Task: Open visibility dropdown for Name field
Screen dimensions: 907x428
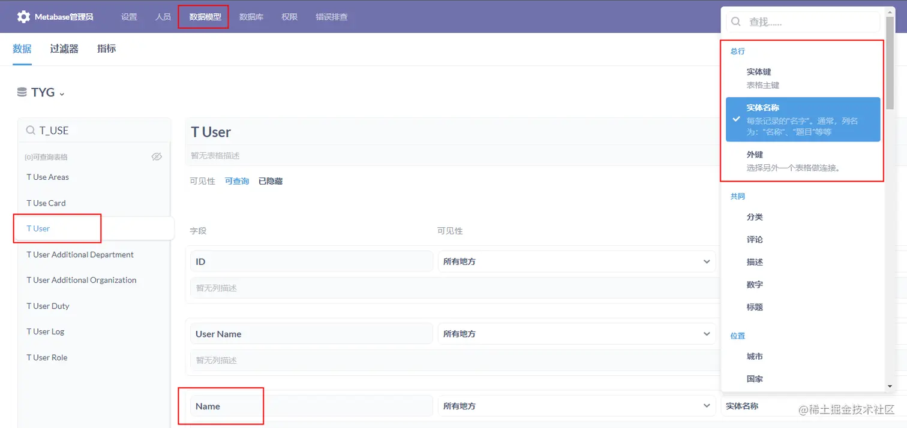Action: tap(576, 406)
